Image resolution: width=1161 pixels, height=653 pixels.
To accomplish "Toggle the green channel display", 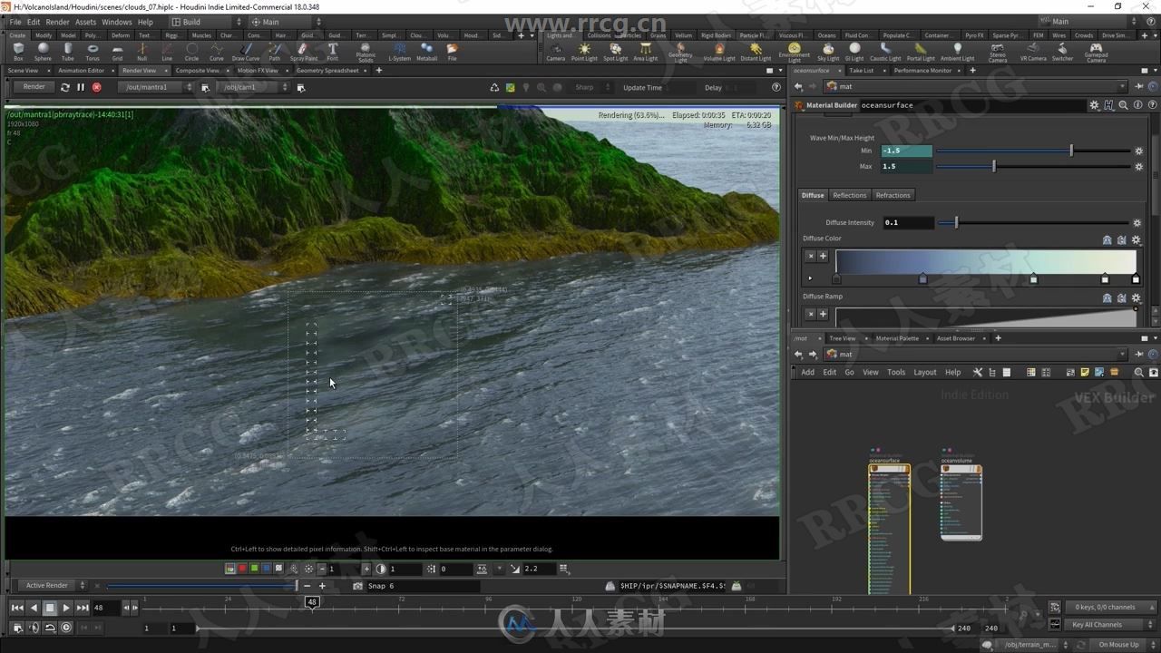I will pos(254,569).
